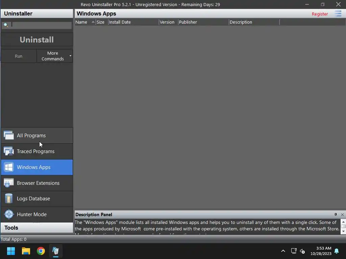This screenshot has height=259, width=346.
Task: Click the Windows Apps logo icon
Action: tap(9, 167)
